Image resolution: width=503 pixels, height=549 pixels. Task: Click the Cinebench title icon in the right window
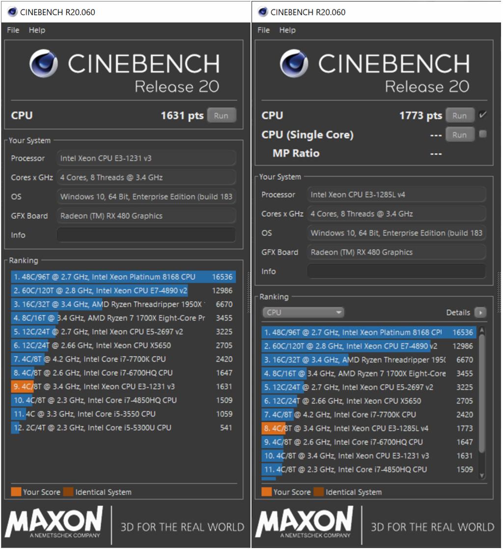click(263, 12)
